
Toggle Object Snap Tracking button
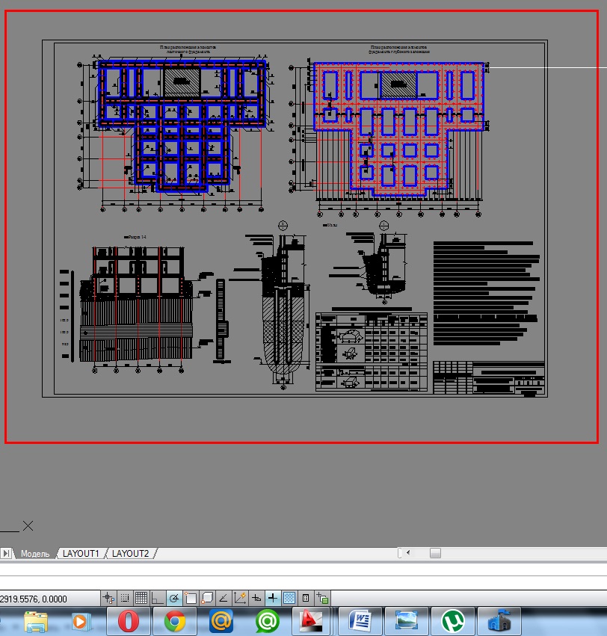click(224, 598)
